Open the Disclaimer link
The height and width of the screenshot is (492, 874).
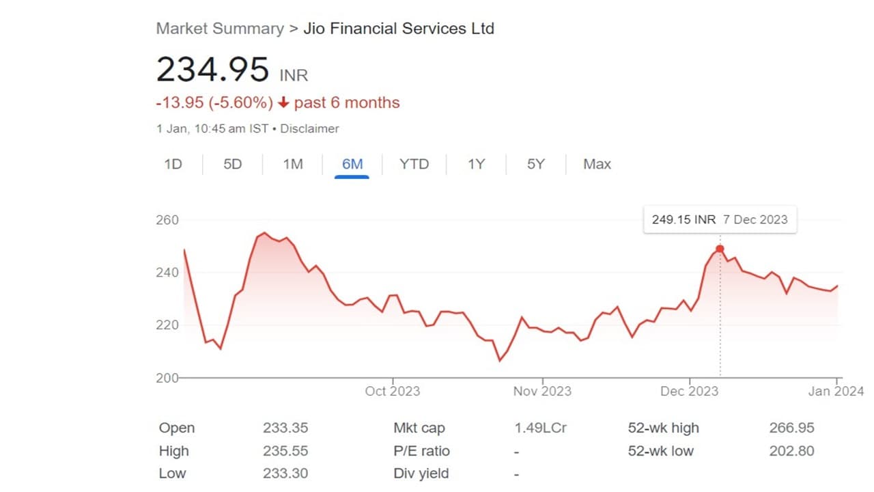309,128
